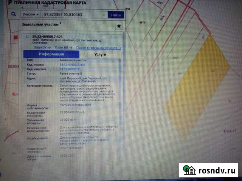Click Поиск в границах объекта link
Image resolution: width=242 pixels, height=181 pixels.
pyautogui.click(x=98, y=48)
